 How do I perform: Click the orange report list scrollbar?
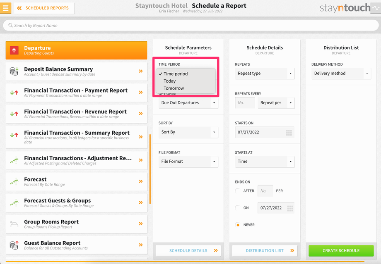pos(150,169)
